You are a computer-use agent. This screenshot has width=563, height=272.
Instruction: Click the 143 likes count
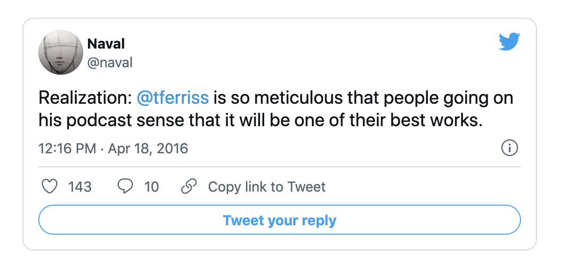80,187
